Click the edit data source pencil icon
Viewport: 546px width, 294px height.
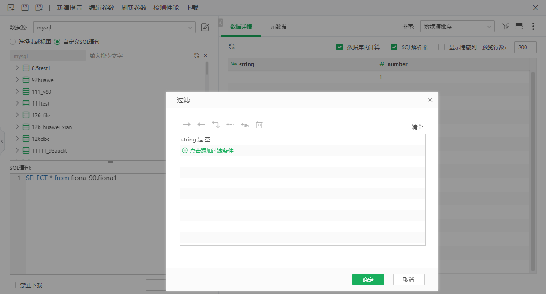click(x=205, y=27)
